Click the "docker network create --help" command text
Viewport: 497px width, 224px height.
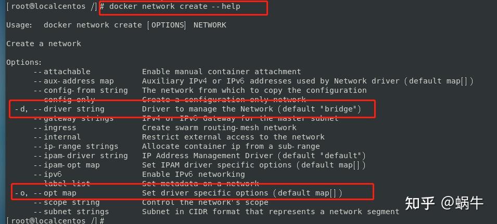click(x=174, y=7)
